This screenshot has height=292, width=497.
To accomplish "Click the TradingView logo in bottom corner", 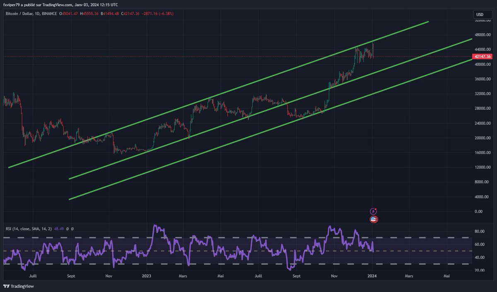I will coord(19,286).
